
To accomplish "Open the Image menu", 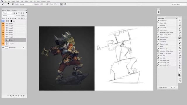I will coord(13,1).
